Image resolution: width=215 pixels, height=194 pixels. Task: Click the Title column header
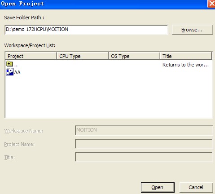pyautogui.click(x=186, y=56)
